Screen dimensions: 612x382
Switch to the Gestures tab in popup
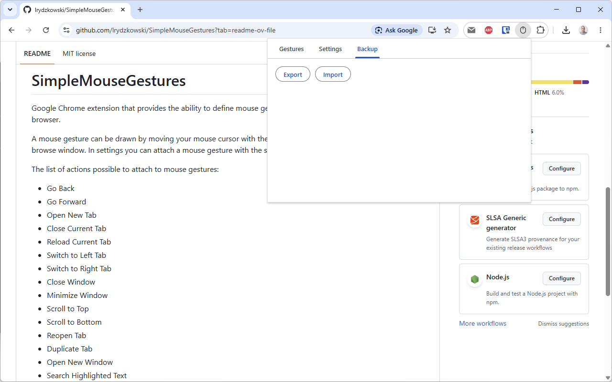click(x=292, y=49)
